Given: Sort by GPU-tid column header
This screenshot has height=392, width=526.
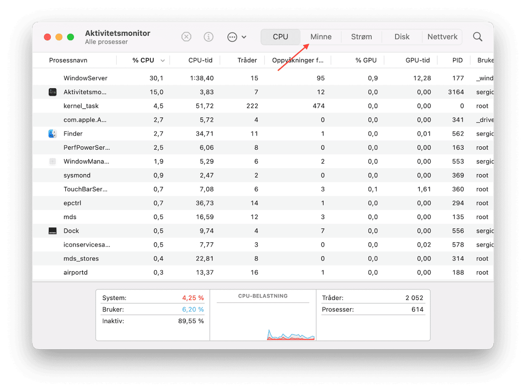Looking at the screenshot, I should point(417,60).
